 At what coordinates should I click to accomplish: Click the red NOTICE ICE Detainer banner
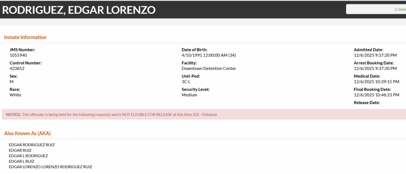click(x=203, y=115)
